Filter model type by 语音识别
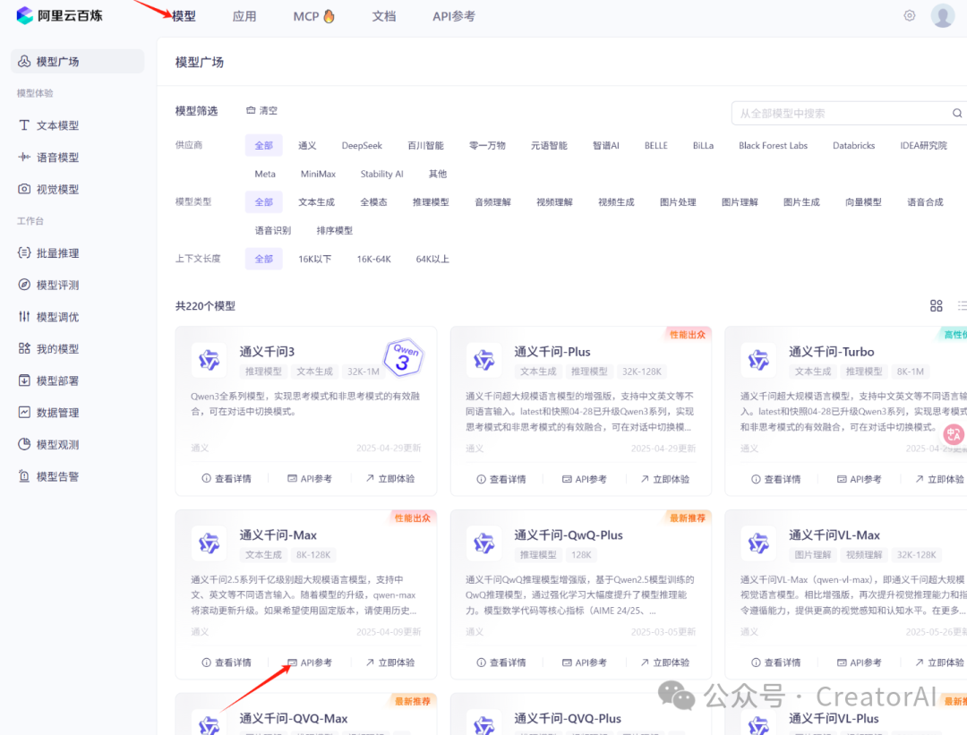The height and width of the screenshot is (735, 967). click(x=273, y=231)
